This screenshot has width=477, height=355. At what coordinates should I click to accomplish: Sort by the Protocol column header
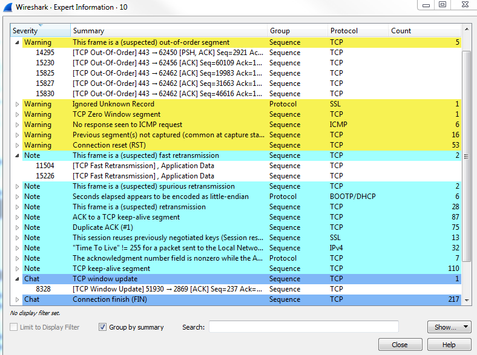pyautogui.click(x=358, y=31)
